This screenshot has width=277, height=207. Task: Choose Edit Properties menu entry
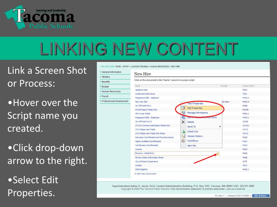point(195,108)
